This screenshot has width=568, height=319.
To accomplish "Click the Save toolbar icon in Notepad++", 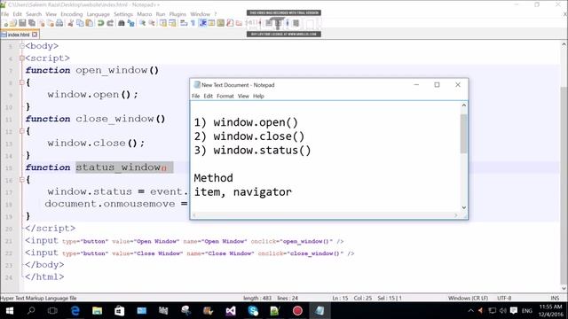I will [22, 23].
